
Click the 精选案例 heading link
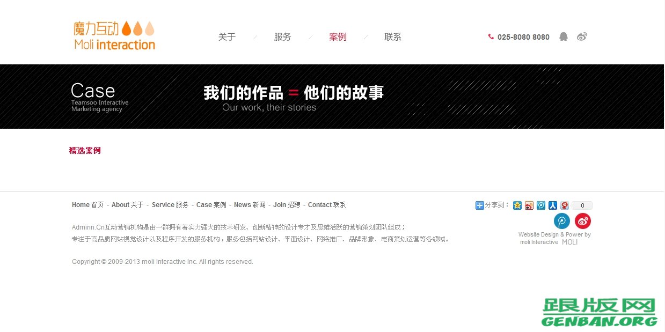pos(85,151)
